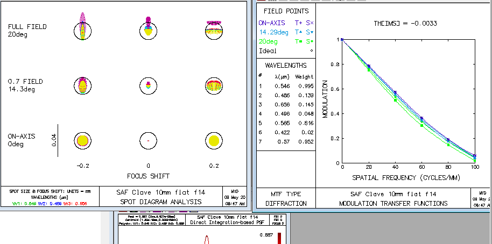Click the 'Ideal' legend entry
492x244 pixels.
click(268, 51)
